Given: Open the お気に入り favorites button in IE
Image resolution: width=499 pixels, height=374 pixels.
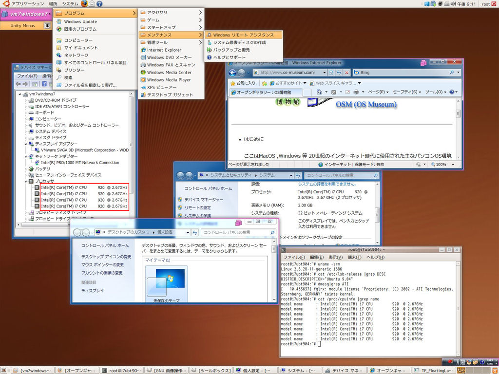Looking at the screenshot, I should [x=243, y=83].
